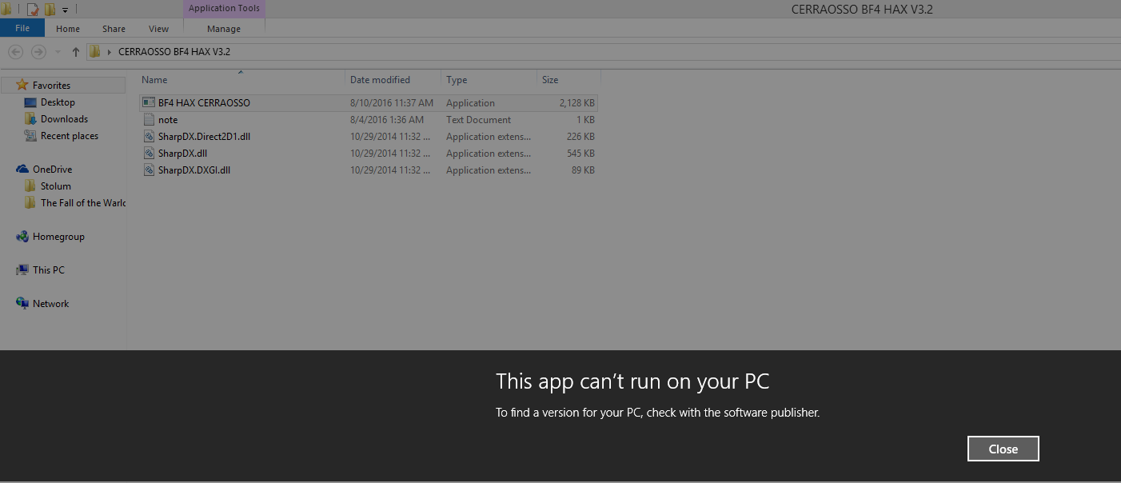Click the New folder quick access icon
Image resolution: width=1121 pixels, height=483 pixels.
(50, 10)
